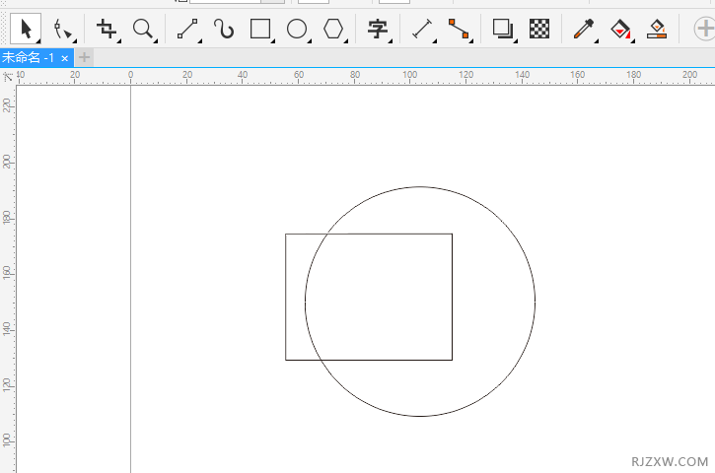This screenshot has height=473, width=715.
Task: Click the ruler origin corner icon
Action: tap(8, 77)
